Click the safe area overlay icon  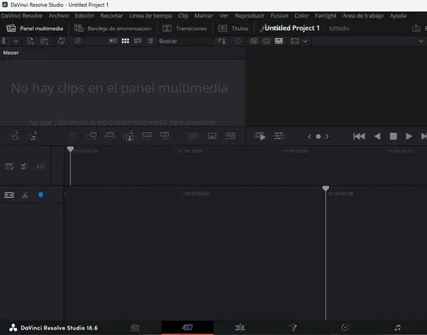tap(295, 41)
